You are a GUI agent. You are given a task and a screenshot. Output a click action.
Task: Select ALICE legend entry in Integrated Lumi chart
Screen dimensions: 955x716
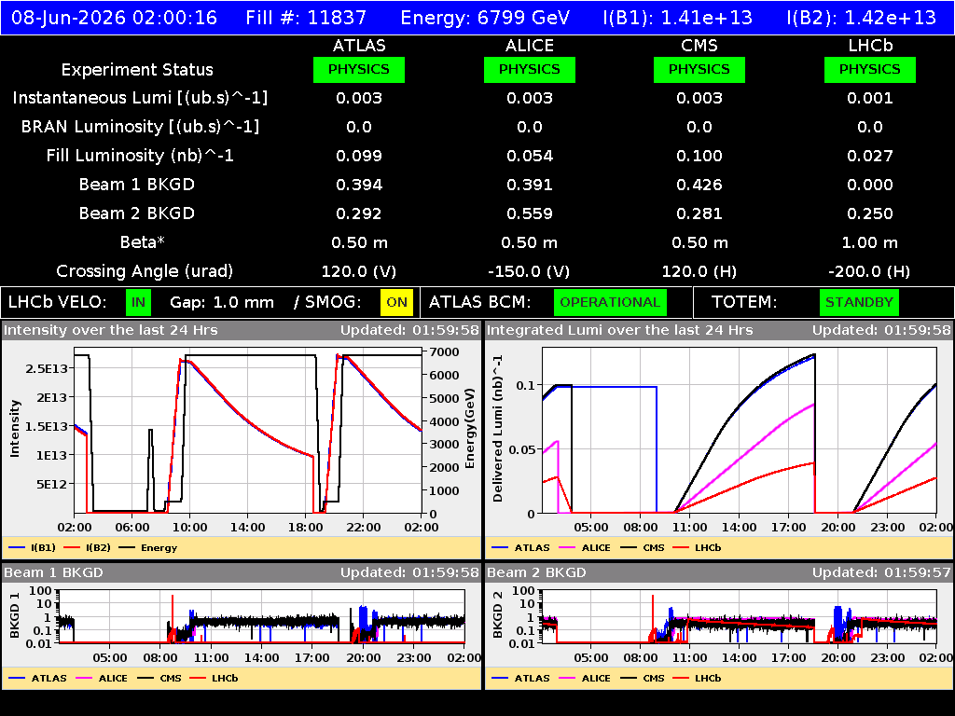584,547
